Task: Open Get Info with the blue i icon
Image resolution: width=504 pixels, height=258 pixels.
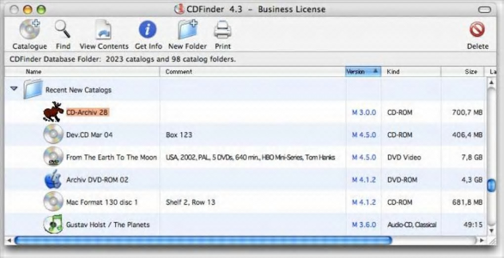Action: click(x=148, y=30)
